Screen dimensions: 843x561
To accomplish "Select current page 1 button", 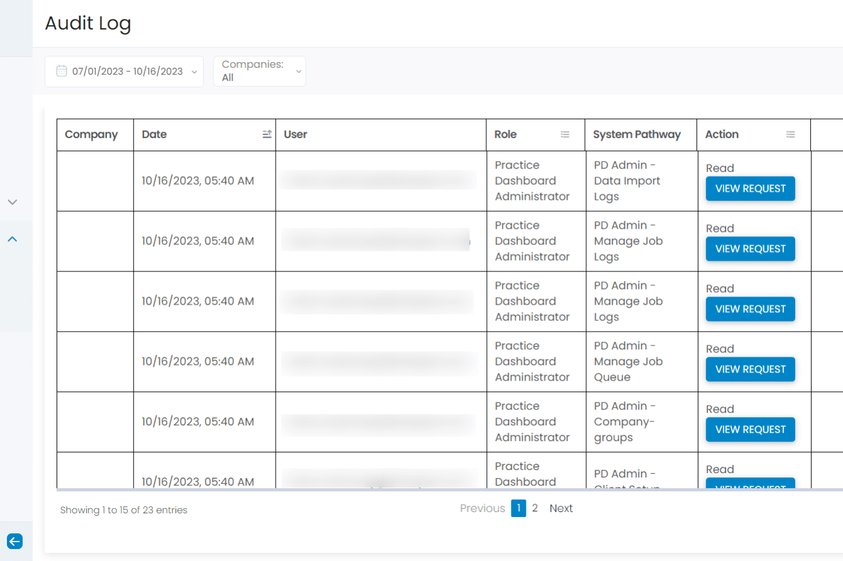I will (518, 508).
